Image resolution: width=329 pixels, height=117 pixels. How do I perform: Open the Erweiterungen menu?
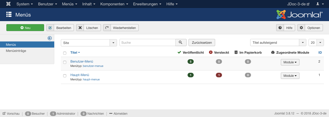(x=147, y=4)
